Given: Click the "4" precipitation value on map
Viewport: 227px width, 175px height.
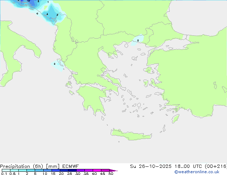Looking at the screenshot, I should (x=47, y=14).
